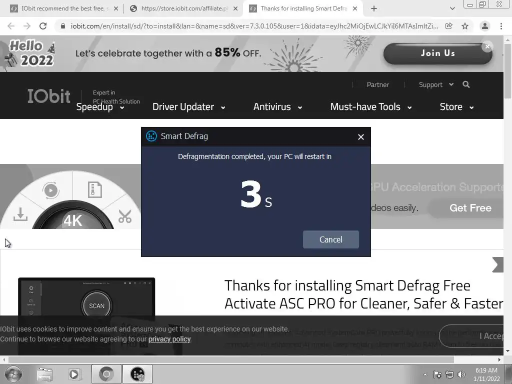Viewport: 512px width, 384px height.
Task: Click the Smart Defrag taskbar button
Action: pyautogui.click(x=137, y=374)
